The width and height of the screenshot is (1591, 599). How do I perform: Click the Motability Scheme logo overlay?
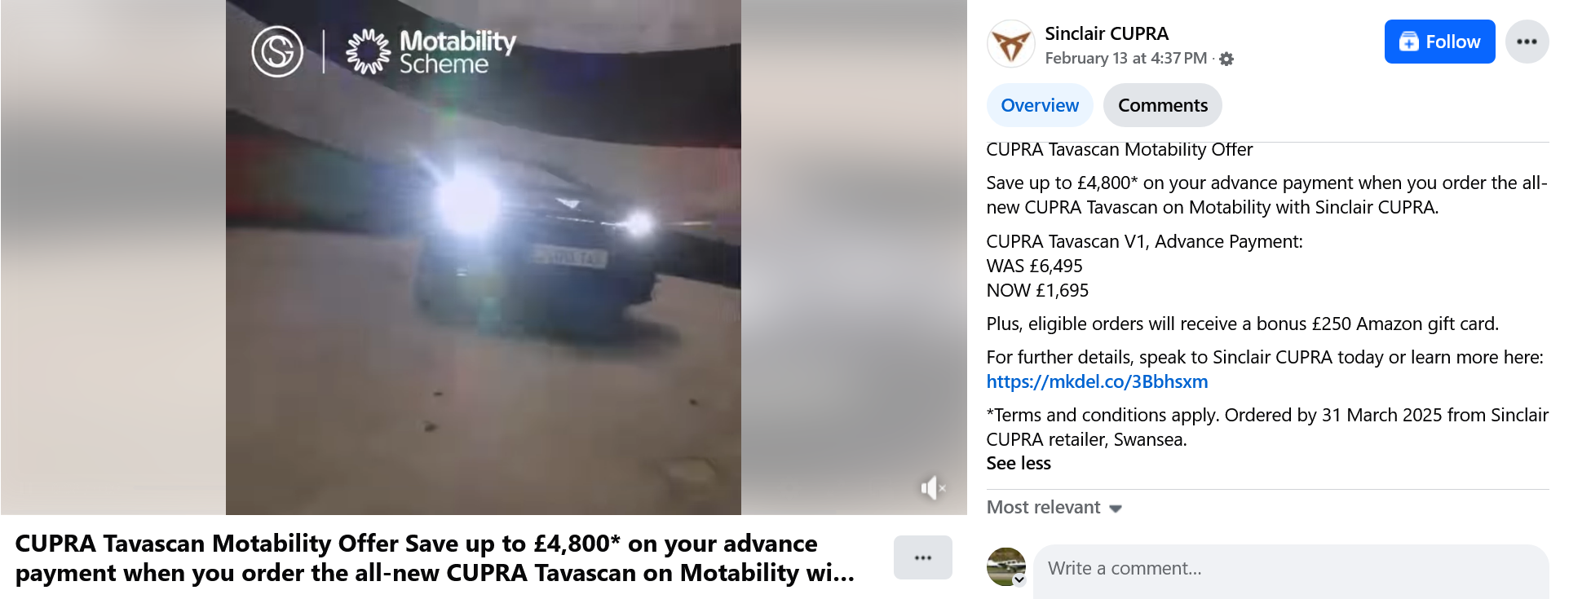pos(431,51)
